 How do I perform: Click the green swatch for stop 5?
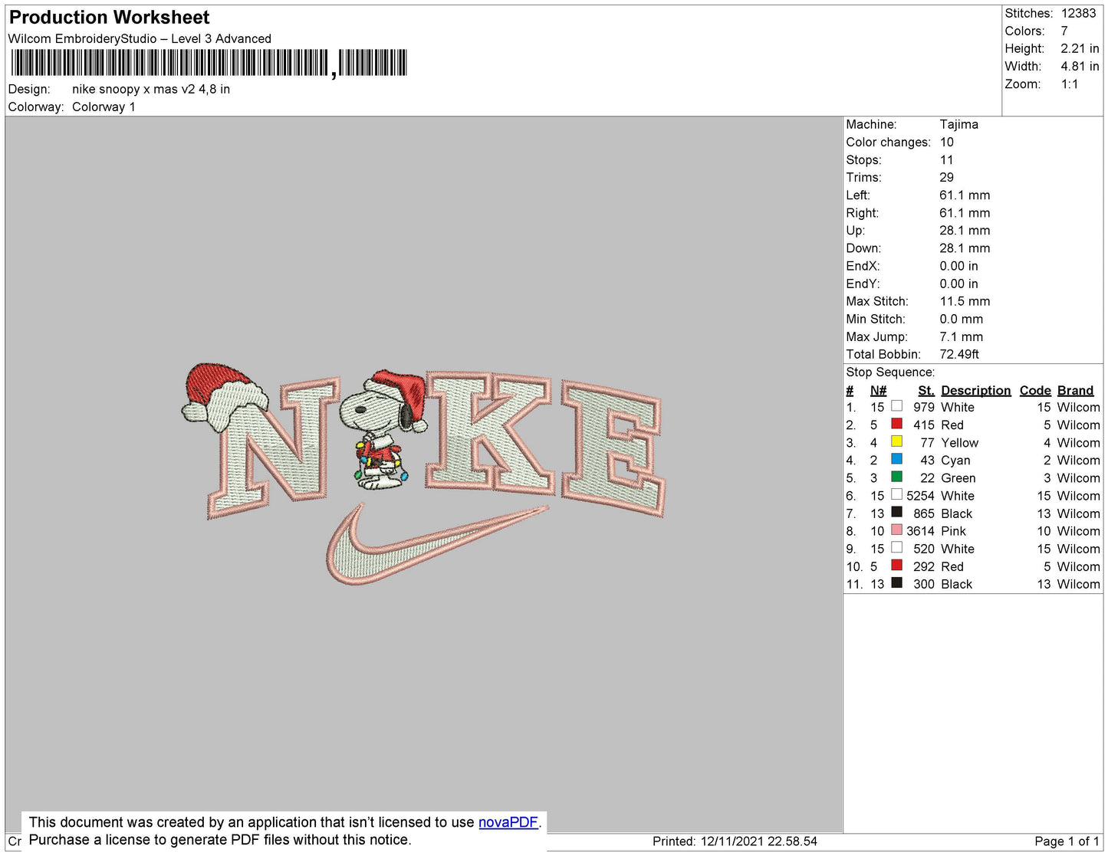click(x=896, y=477)
